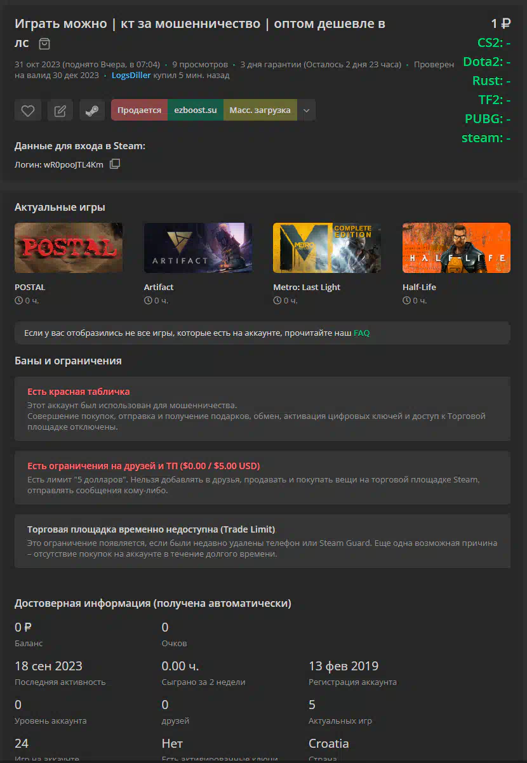
Task: Open the ezboost.su tag button
Action: pos(196,110)
